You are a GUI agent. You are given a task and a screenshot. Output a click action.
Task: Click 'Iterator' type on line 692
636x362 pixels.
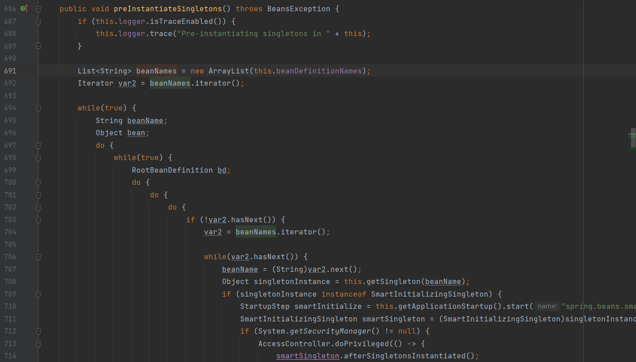coord(96,83)
